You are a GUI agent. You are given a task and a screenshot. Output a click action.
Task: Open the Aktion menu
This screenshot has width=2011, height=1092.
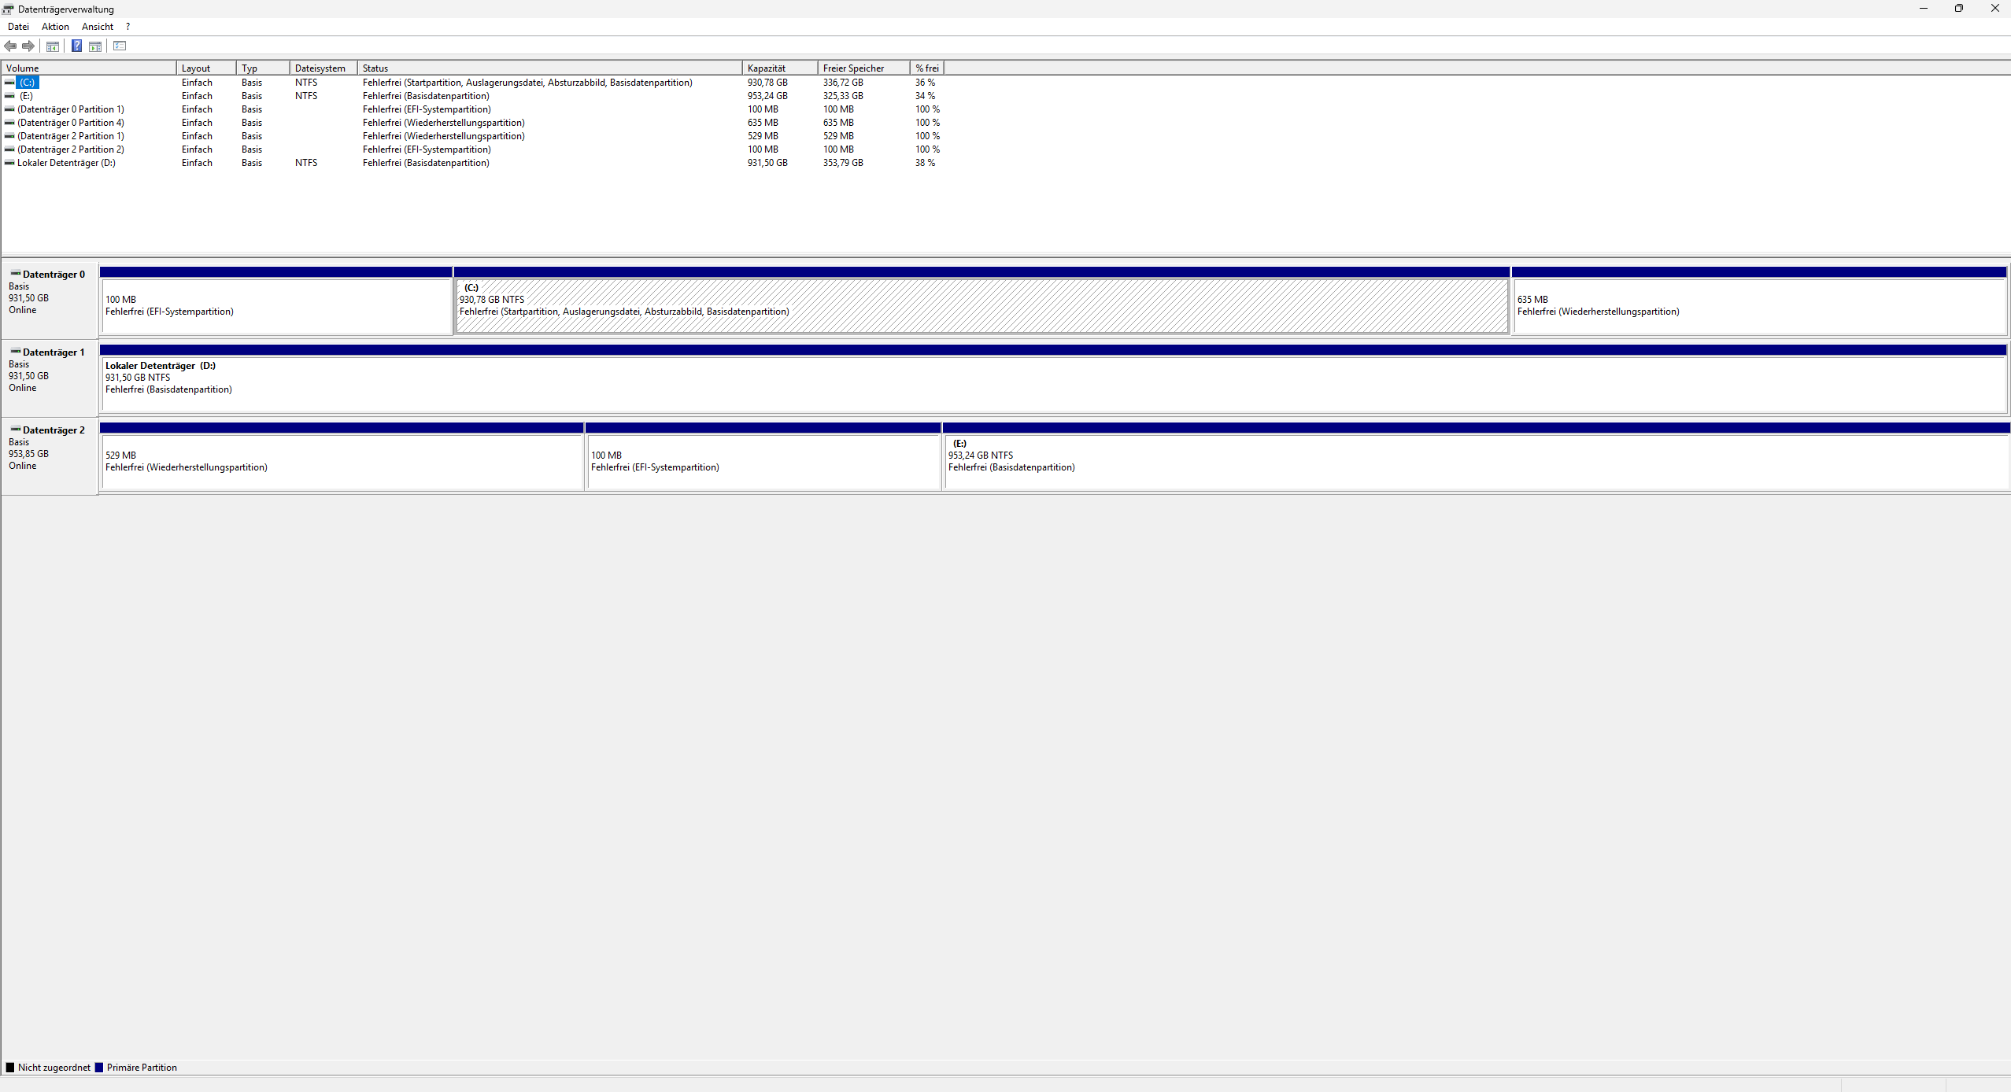click(55, 27)
